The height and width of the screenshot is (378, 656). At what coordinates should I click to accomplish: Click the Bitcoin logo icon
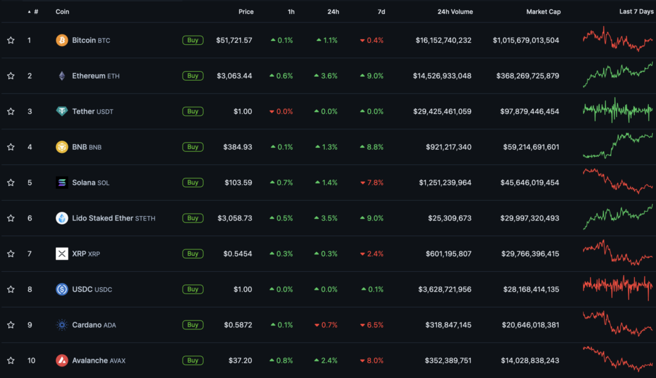pyautogui.click(x=61, y=40)
